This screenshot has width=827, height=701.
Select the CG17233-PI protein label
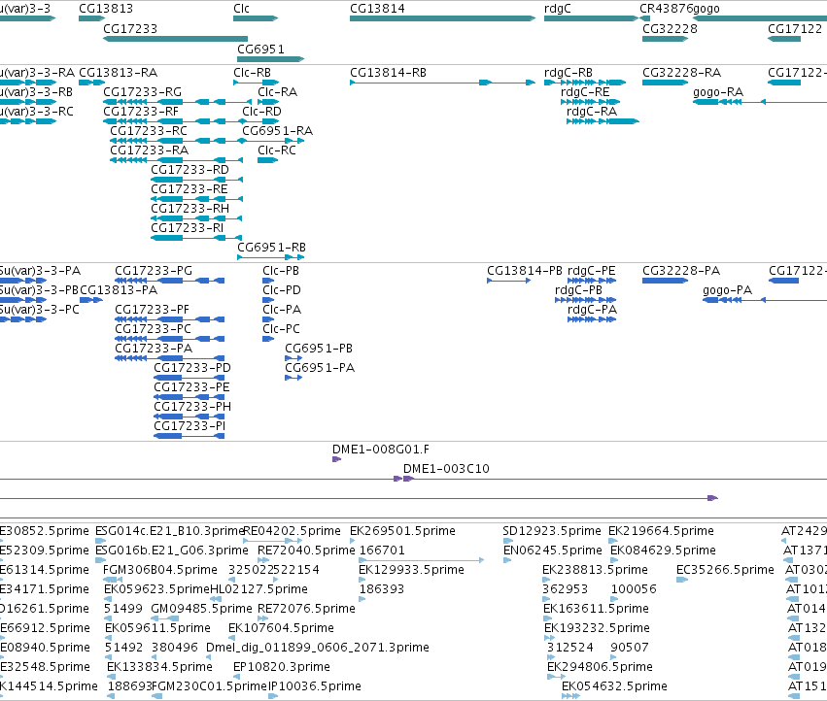point(190,426)
